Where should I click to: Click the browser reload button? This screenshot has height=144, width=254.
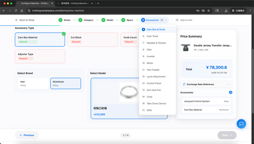pyautogui.click(x=15, y=10)
